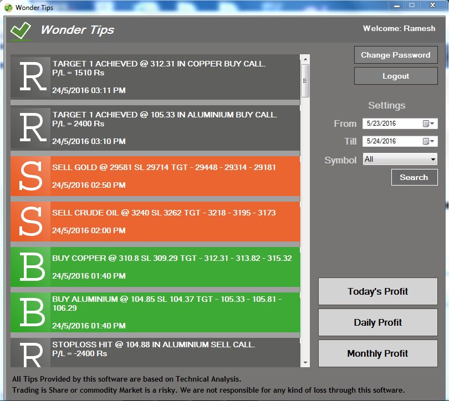Image resolution: width=449 pixels, height=401 pixels.
Task: Expand the Symbol dropdown showing All
Action: click(433, 160)
